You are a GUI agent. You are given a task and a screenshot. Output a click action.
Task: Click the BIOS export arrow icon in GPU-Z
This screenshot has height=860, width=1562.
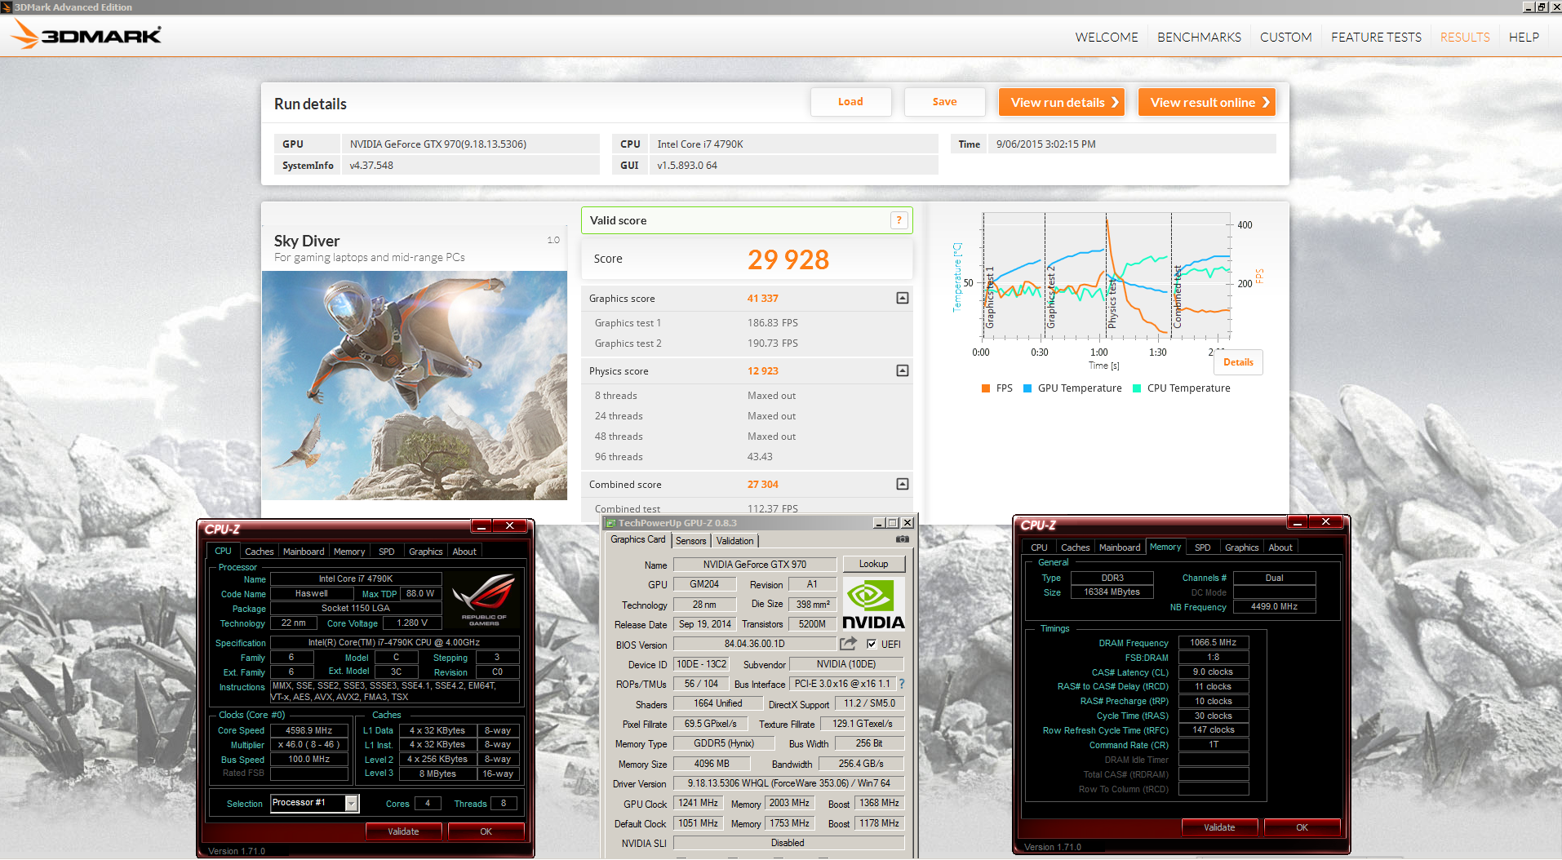(x=848, y=644)
